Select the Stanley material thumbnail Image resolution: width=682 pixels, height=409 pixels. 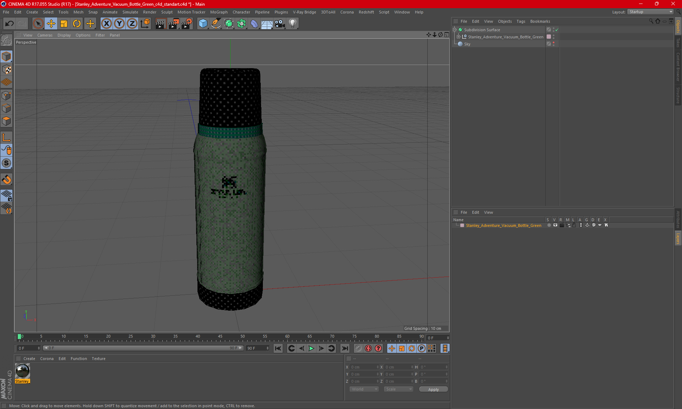tap(22, 371)
